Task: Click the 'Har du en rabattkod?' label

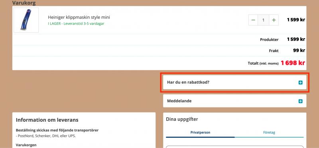Action: coord(188,82)
